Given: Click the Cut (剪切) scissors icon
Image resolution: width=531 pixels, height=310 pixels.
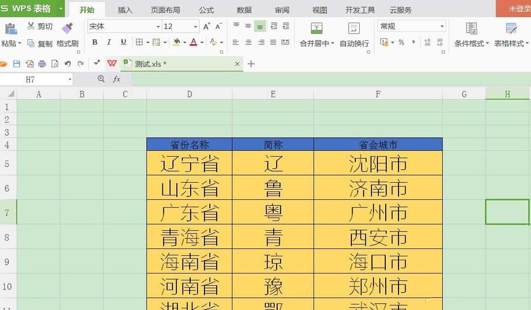Looking at the screenshot, I should coord(31,27).
